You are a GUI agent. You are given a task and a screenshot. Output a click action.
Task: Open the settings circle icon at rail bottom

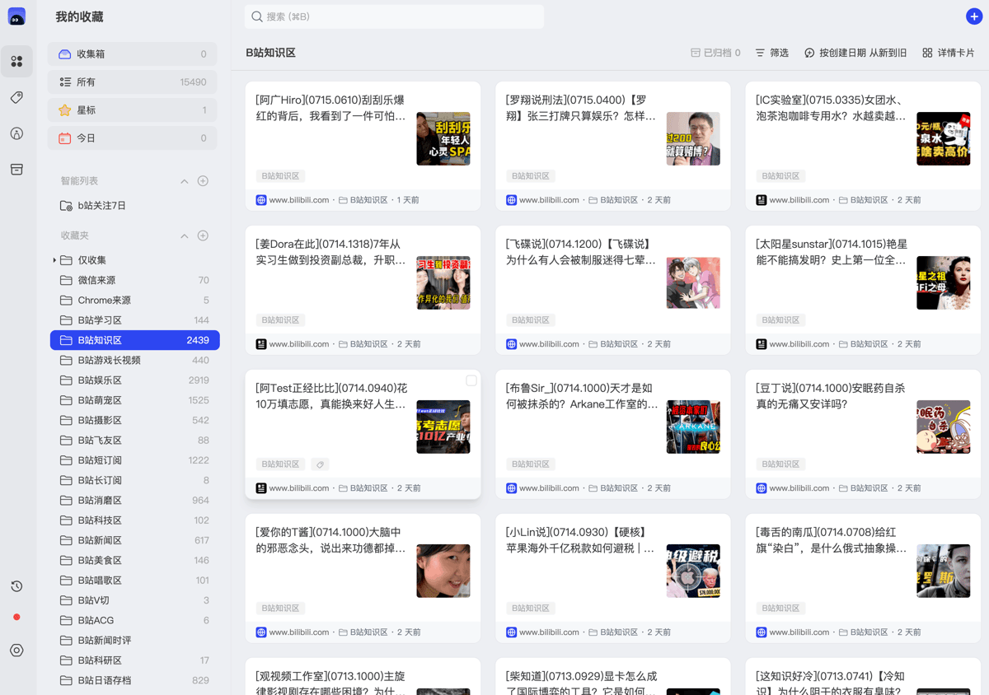tap(16, 651)
